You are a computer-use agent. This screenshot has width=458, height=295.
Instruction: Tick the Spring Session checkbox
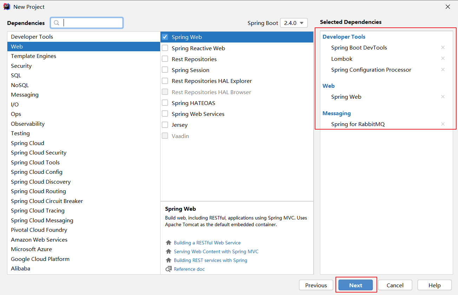coord(165,70)
